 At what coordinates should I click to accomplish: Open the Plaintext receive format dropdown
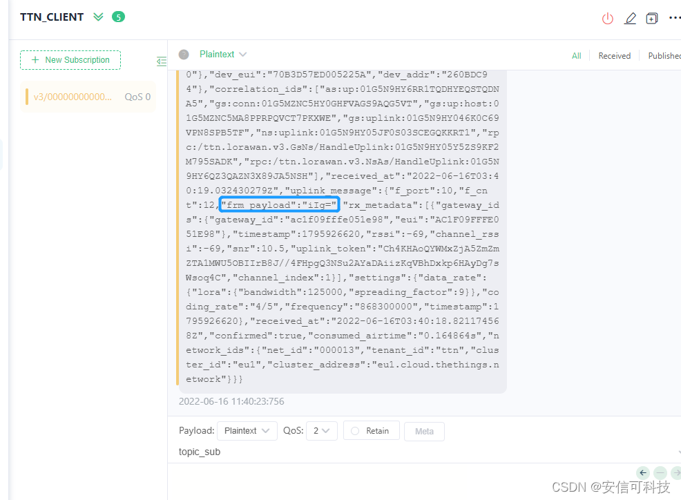click(223, 55)
